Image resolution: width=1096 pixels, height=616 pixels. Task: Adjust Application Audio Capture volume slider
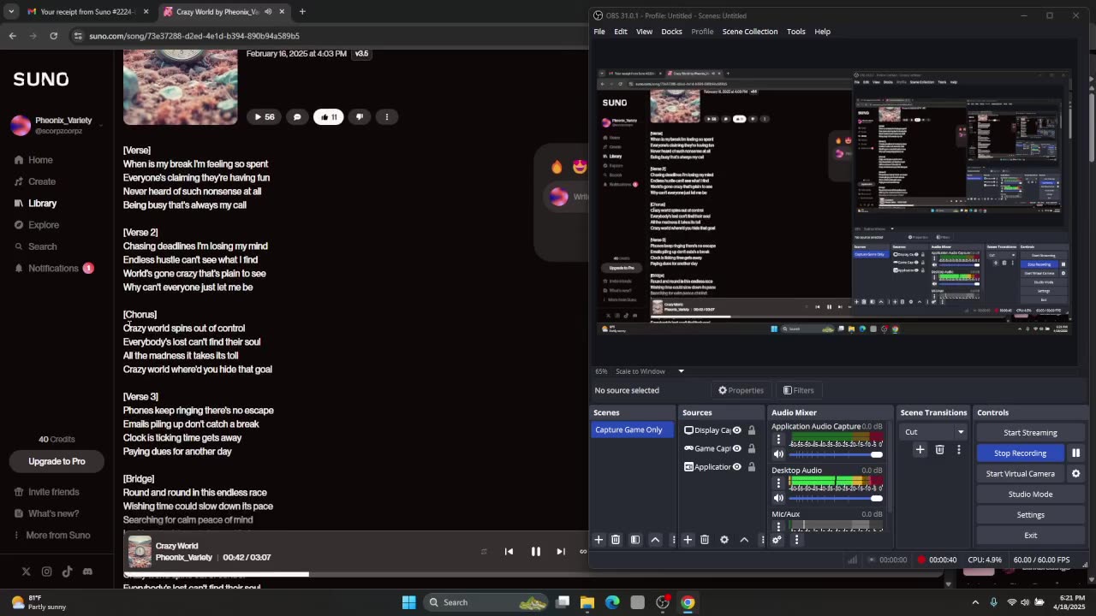click(x=834, y=454)
